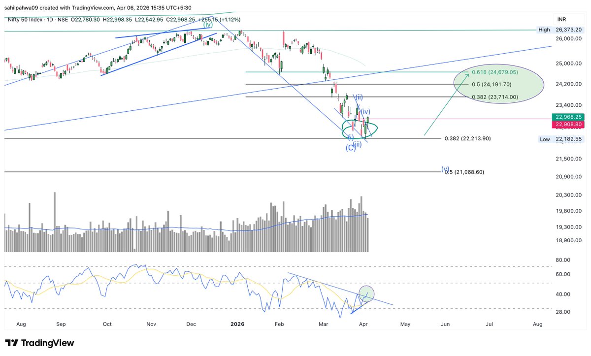This screenshot has width=591, height=356.
Task: Click the Apr time axis label
Action: pos(362,324)
